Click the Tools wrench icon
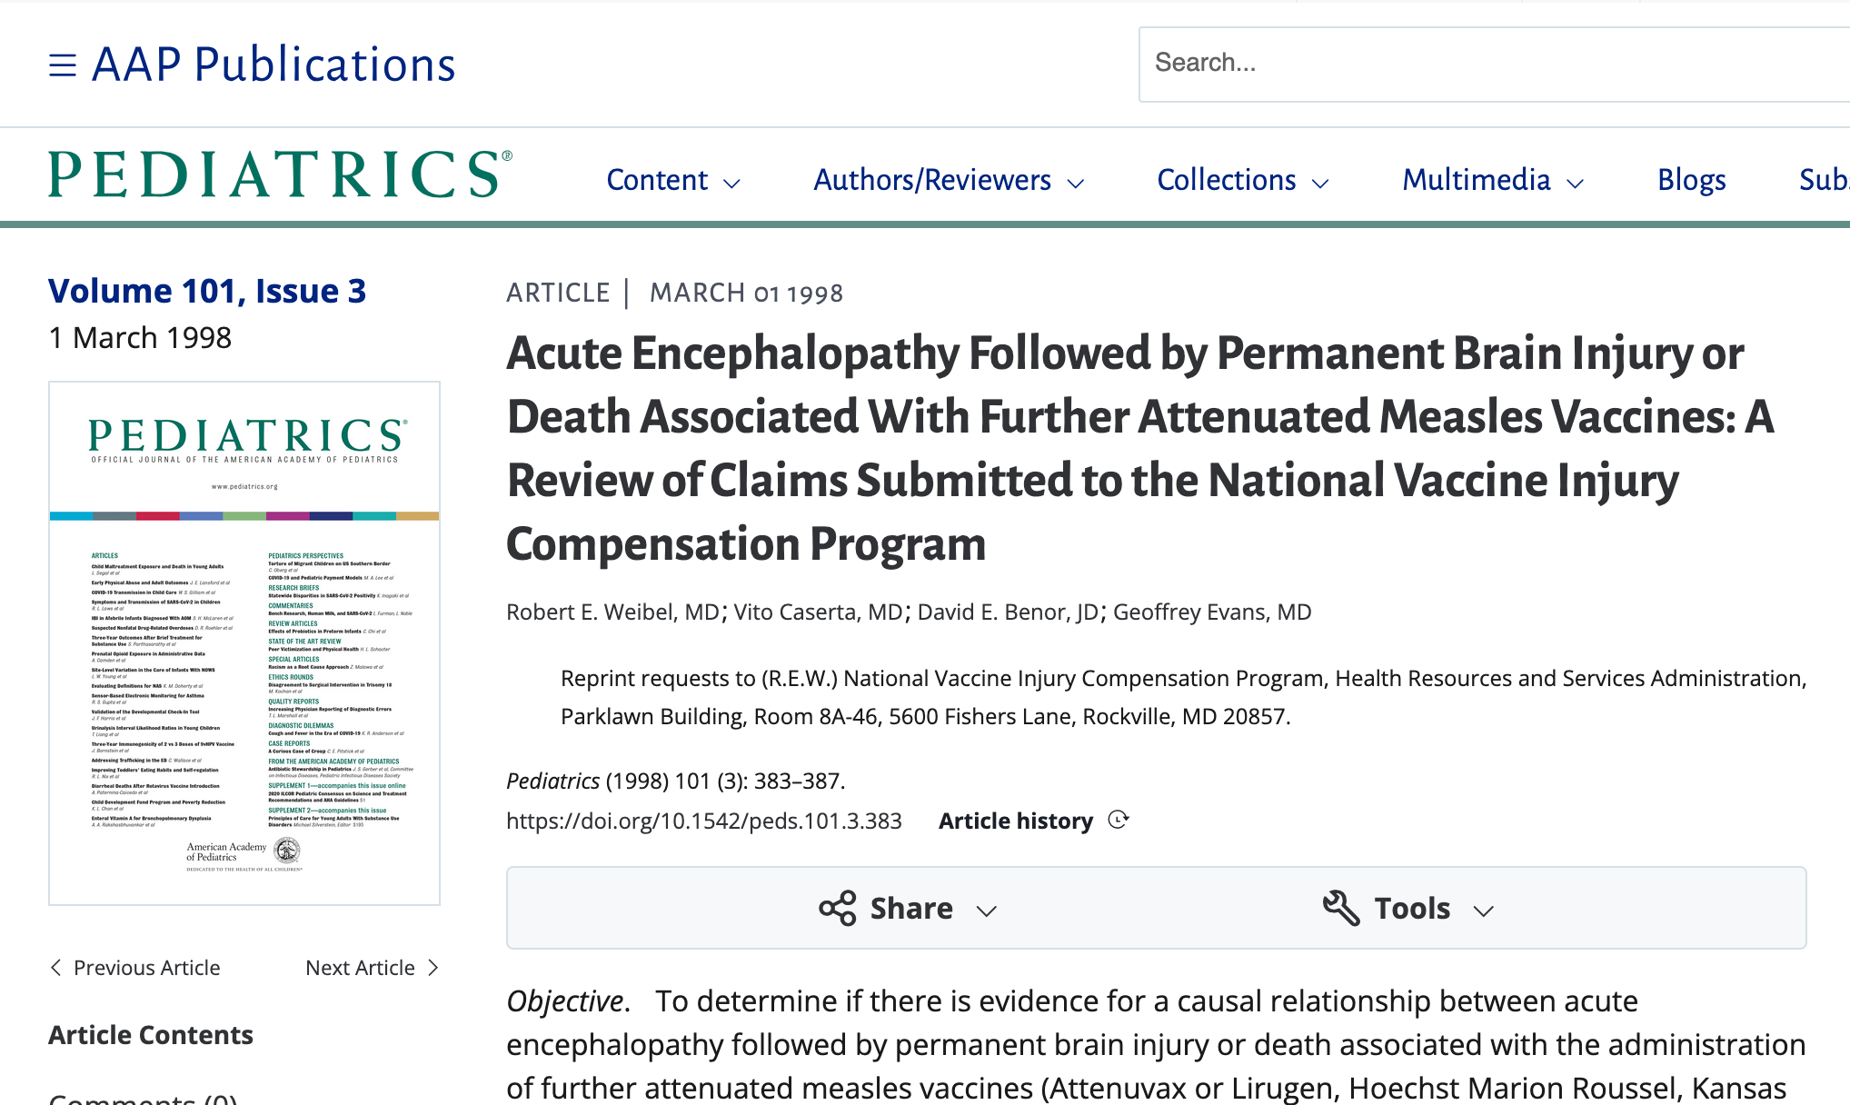This screenshot has width=1850, height=1105. (x=1340, y=908)
